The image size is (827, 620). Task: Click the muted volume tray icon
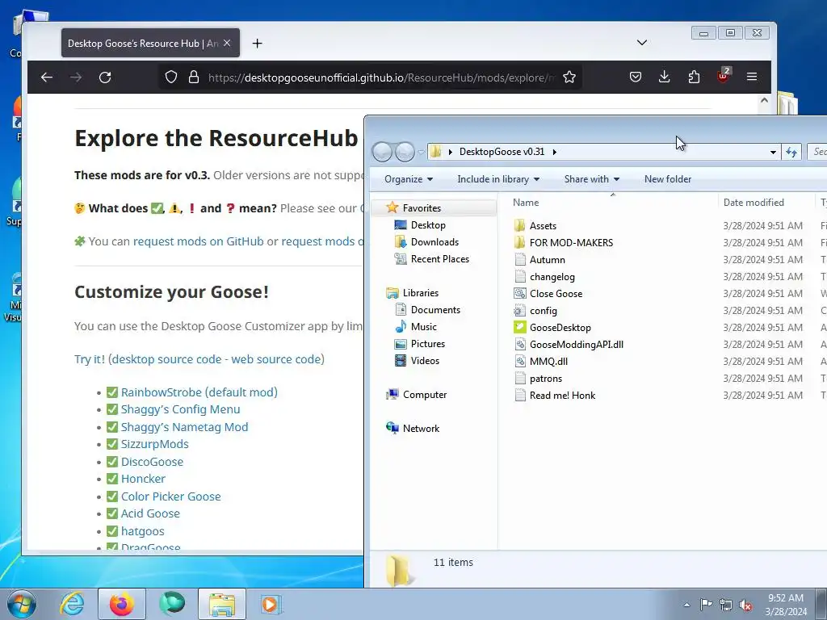pos(745,605)
